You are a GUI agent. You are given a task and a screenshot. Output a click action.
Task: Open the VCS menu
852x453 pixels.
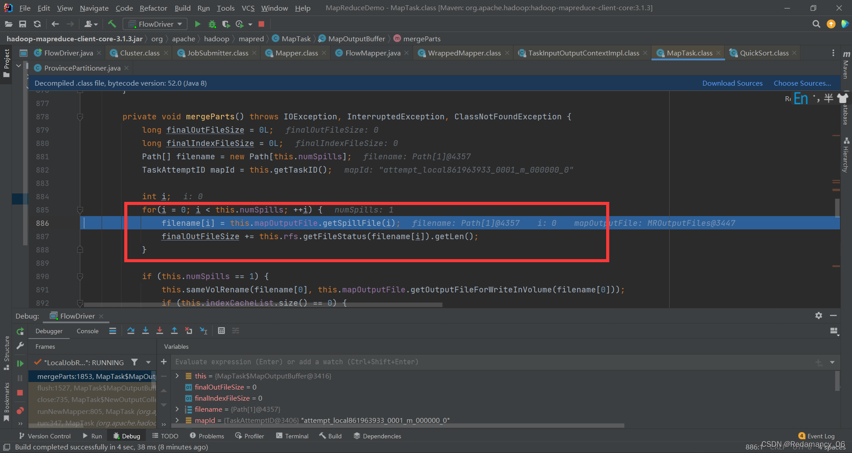(x=248, y=8)
